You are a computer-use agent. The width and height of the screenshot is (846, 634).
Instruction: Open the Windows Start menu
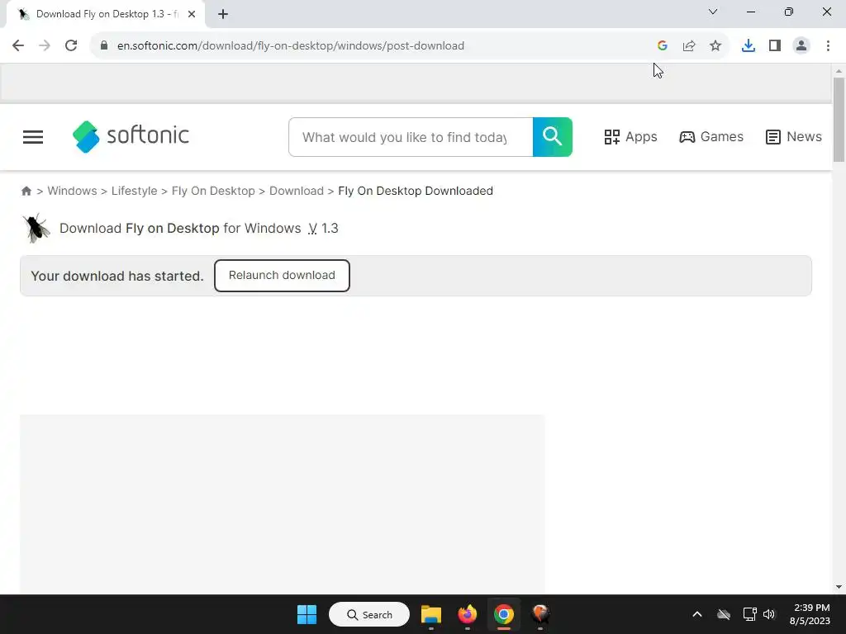[307, 614]
